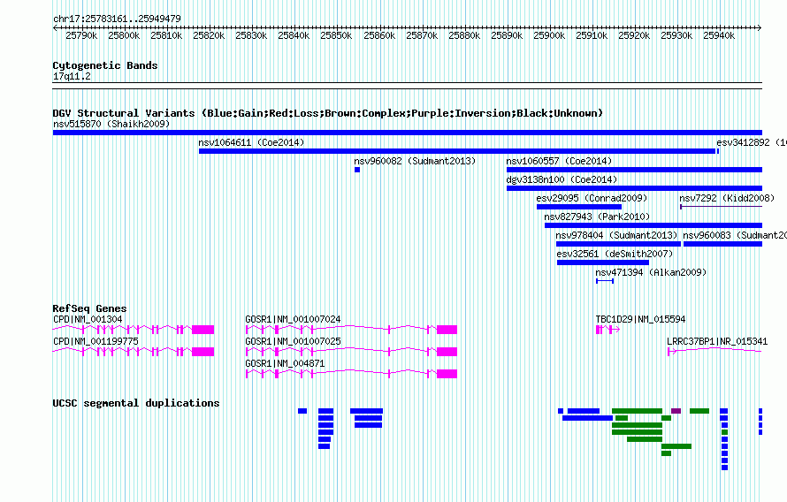Click the CPD|NM_001199775 gene label
This screenshot has width=787, height=502.
point(96,341)
